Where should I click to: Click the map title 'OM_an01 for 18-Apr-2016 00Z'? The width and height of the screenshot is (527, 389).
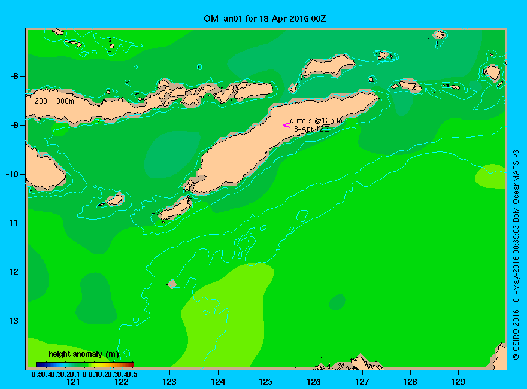pos(265,19)
